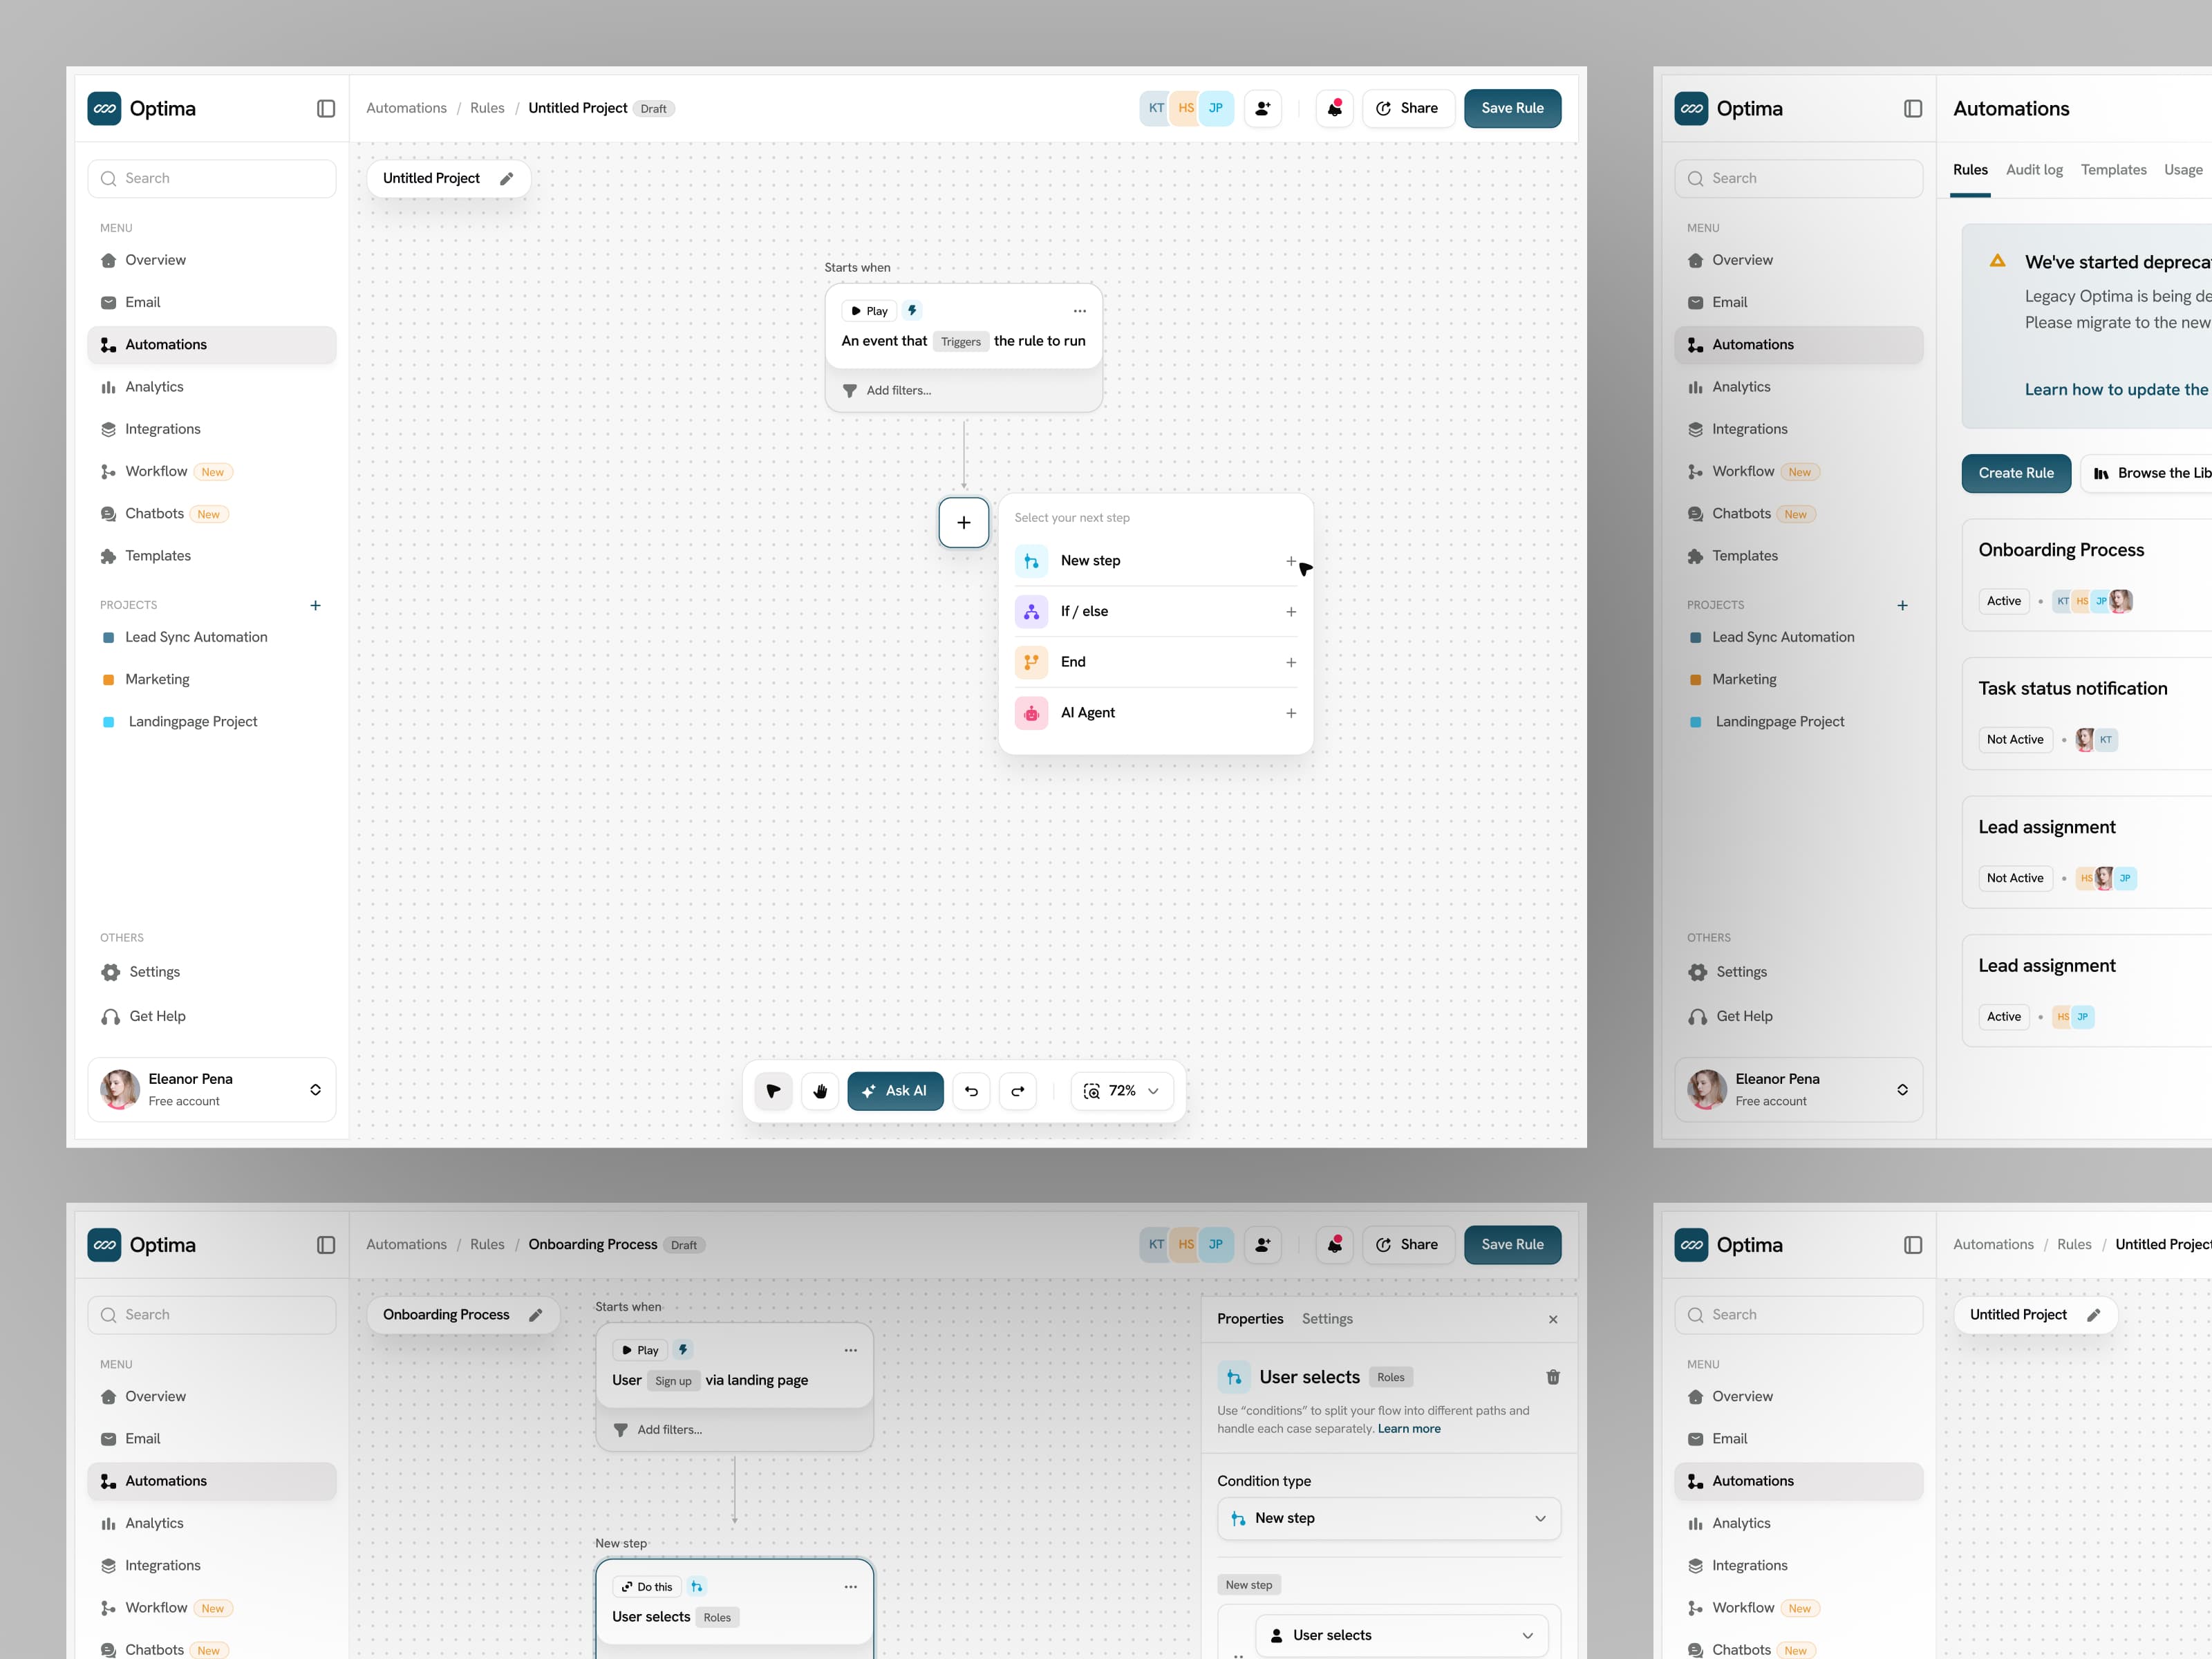The image size is (2212, 1659).
Task: Click Ask AI button
Action: tap(895, 1091)
